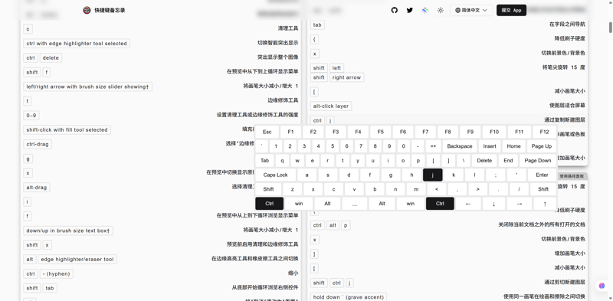
Task: Open the Twitter bird icon
Action: 410,10
